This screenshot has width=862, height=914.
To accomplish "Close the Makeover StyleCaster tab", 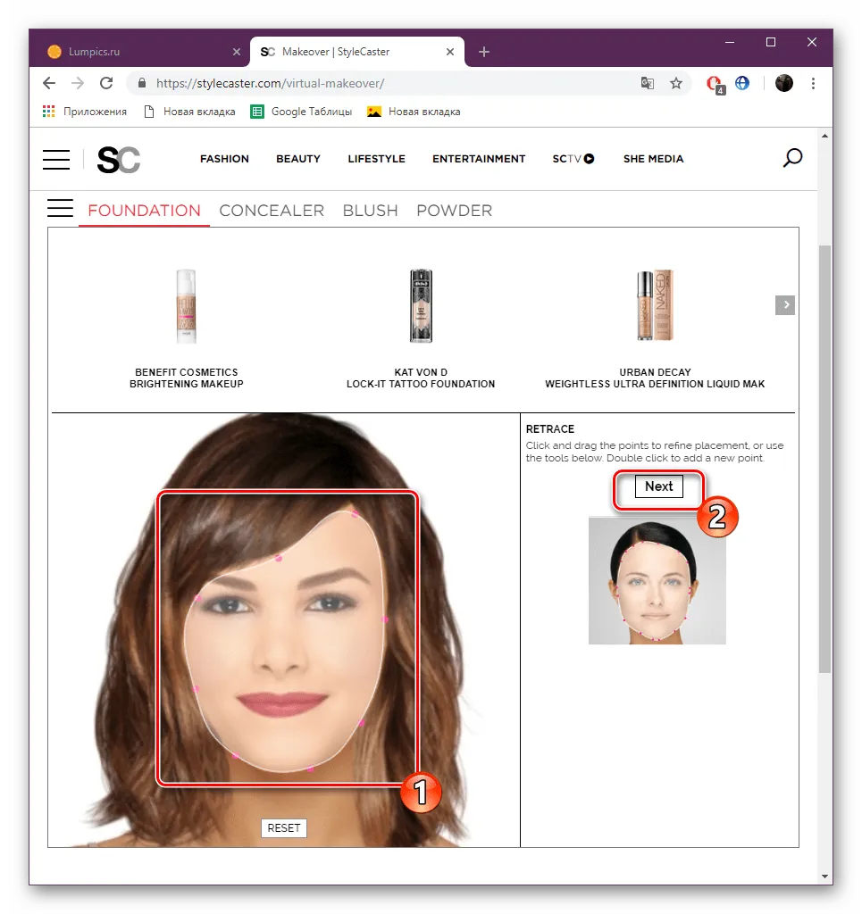I will click(x=449, y=52).
